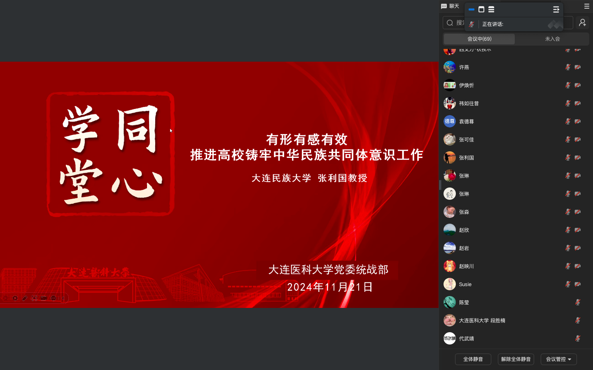The width and height of the screenshot is (593, 370).
Task: Switch to the 会议中(69) tab
Action: pyautogui.click(x=479, y=39)
